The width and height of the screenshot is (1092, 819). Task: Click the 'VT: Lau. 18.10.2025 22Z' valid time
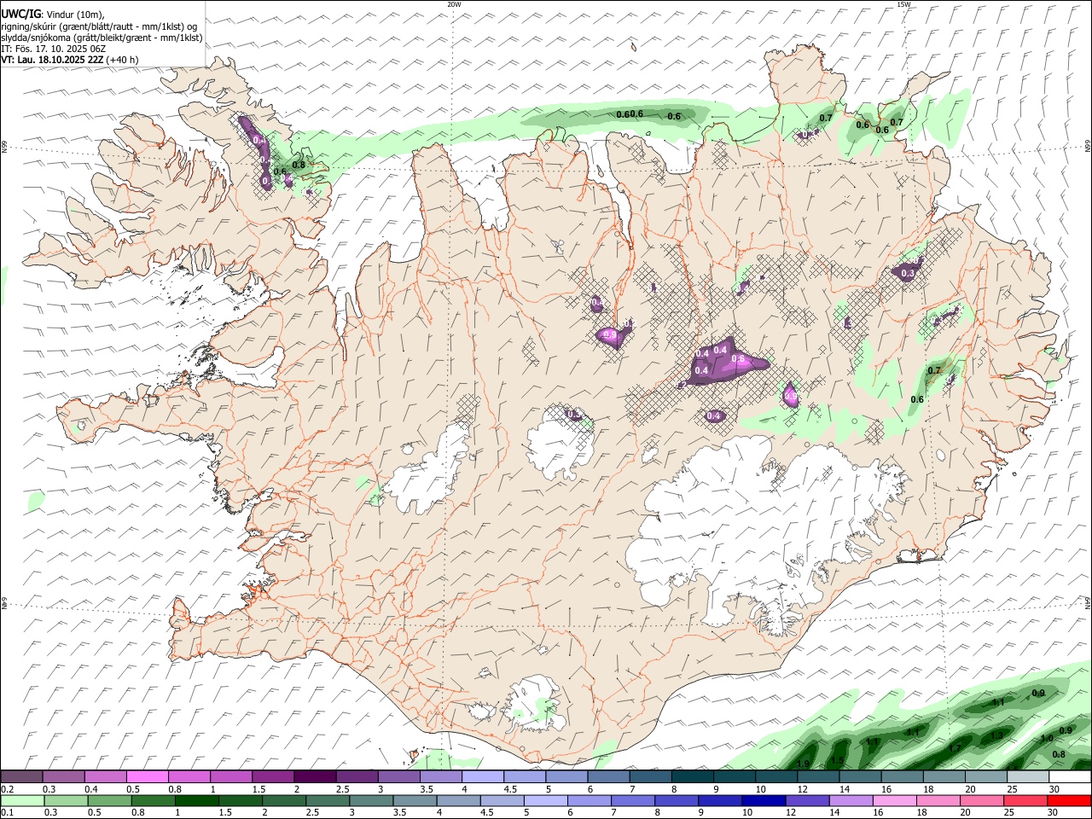click(x=52, y=60)
